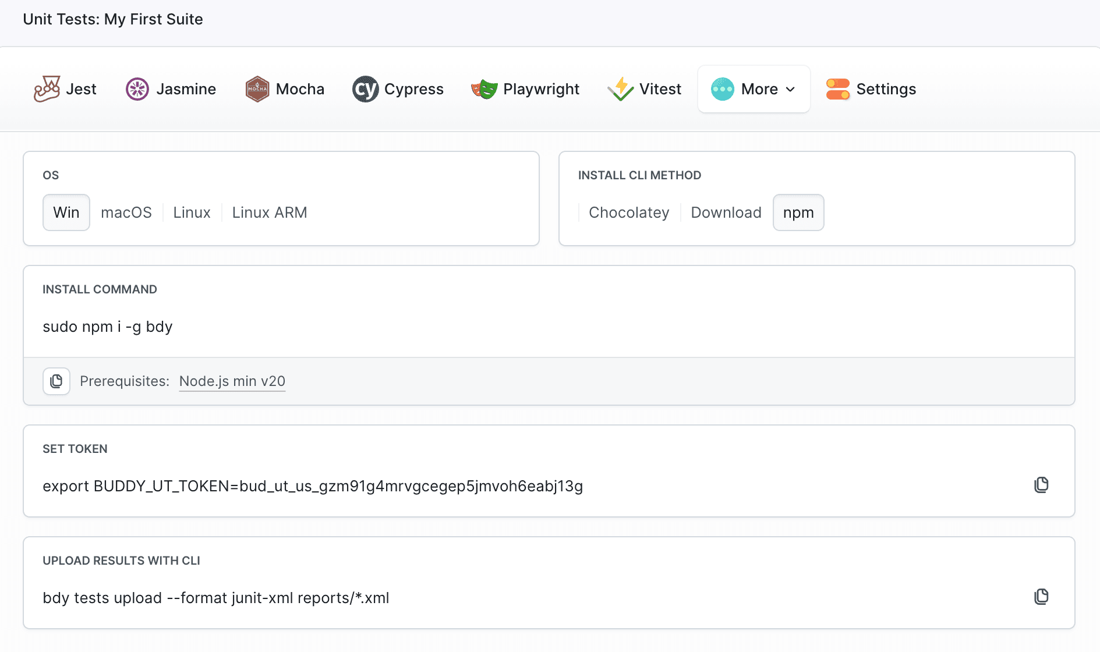Copy the upload results CLI command
The image size is (1100, 652).
click(x=1041, y=596)
